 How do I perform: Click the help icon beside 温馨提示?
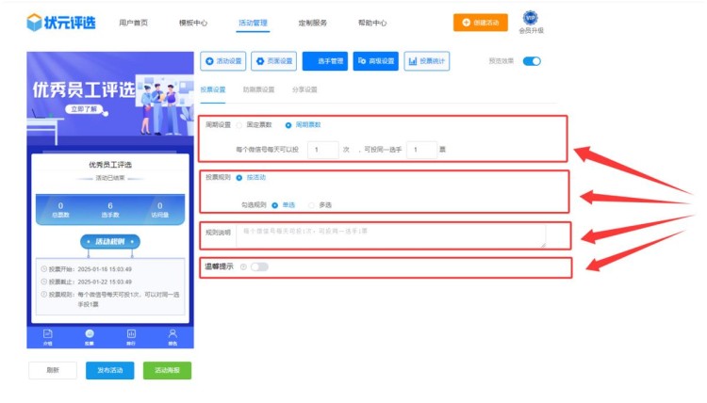click(x=243, y=266)
